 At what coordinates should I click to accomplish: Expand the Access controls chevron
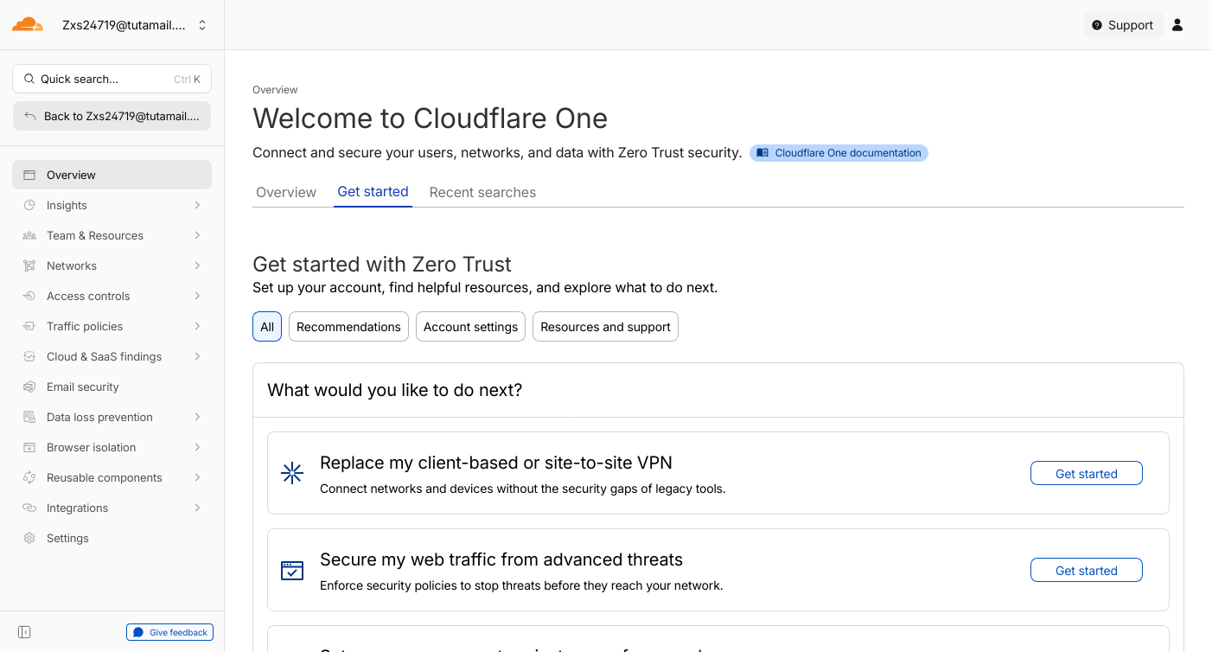pos(197,296)
